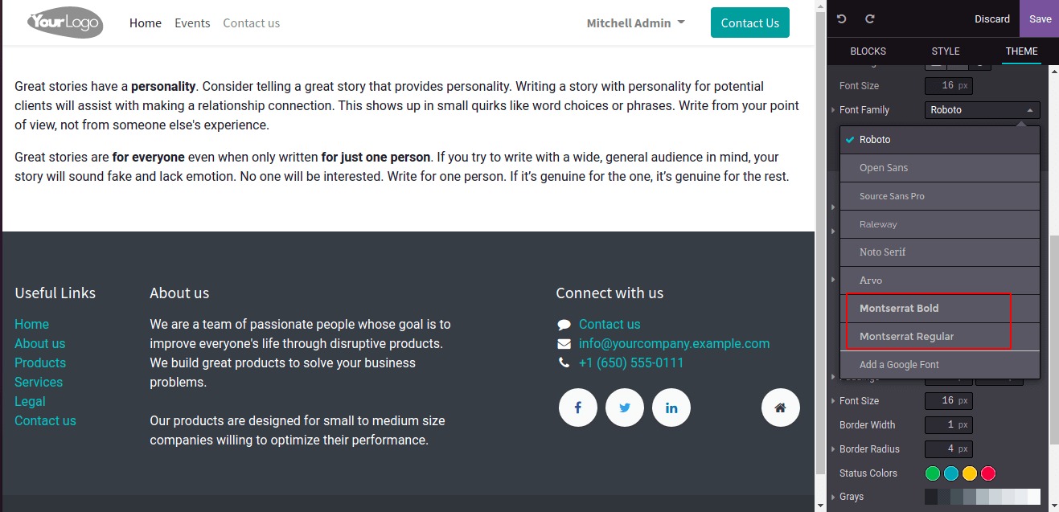Select Montserrat Bold from font list

click(x=899, y=309)
